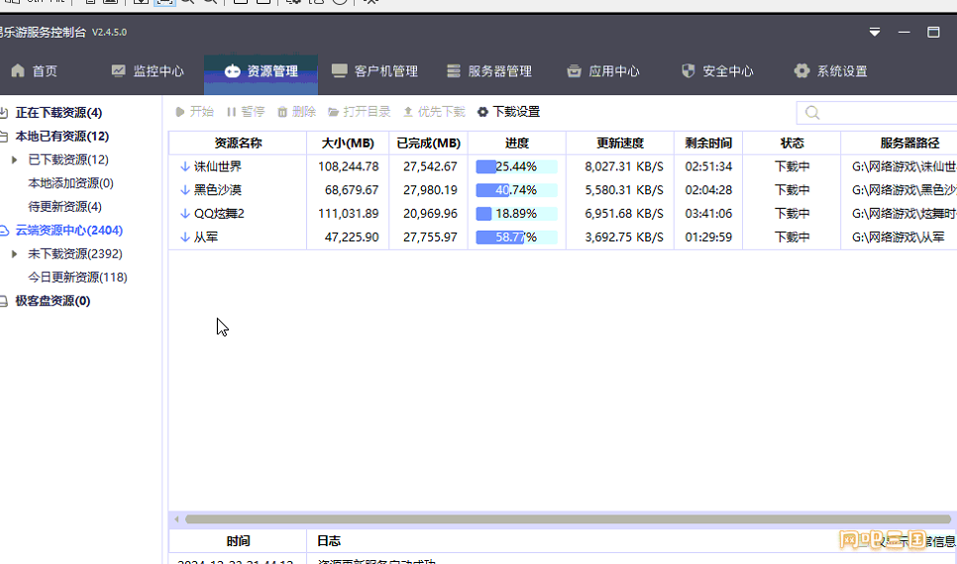Image resolution: width=957 pixels, height=564 pixels.
Task: Click the 暂停 pause button
Action: coord(246,112)
